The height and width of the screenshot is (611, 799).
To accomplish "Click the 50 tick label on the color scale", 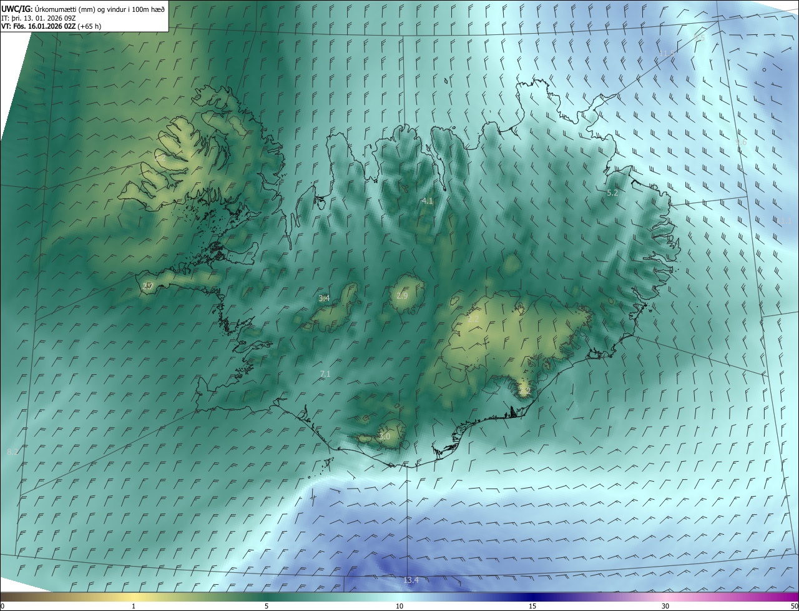I will (x=794, y=607).
